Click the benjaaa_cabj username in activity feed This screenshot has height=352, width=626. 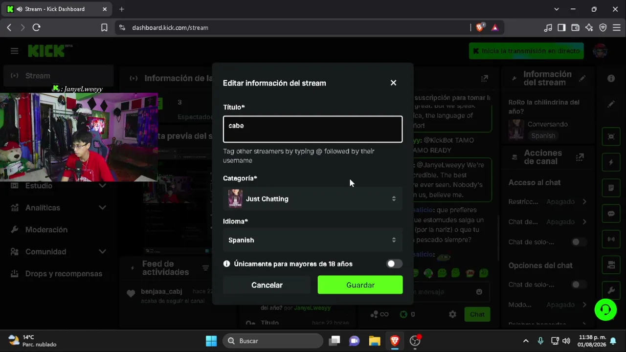click(x=161, y=291)
